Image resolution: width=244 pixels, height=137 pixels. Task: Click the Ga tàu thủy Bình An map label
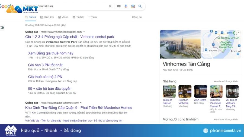pyautogui.click(x=228, y=38)
